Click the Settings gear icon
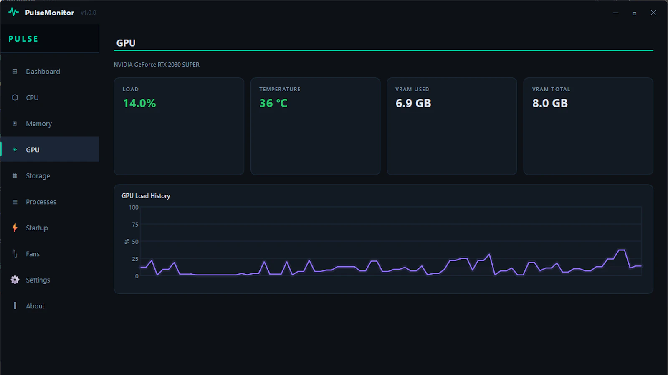Image resolution: width=668 pixels, height=375 pixels. click(x=15, y=280)
